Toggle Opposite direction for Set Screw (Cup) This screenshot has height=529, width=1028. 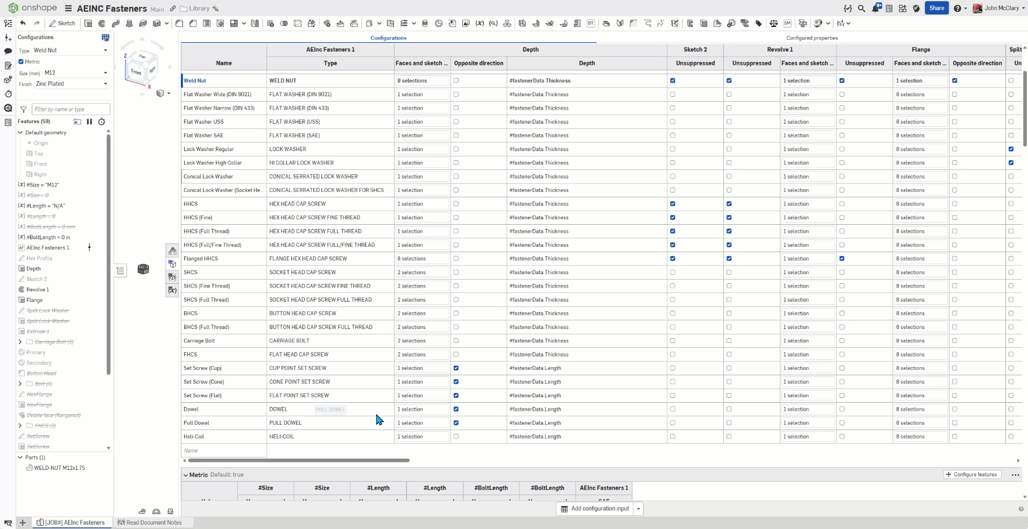[x=456, y=368]
